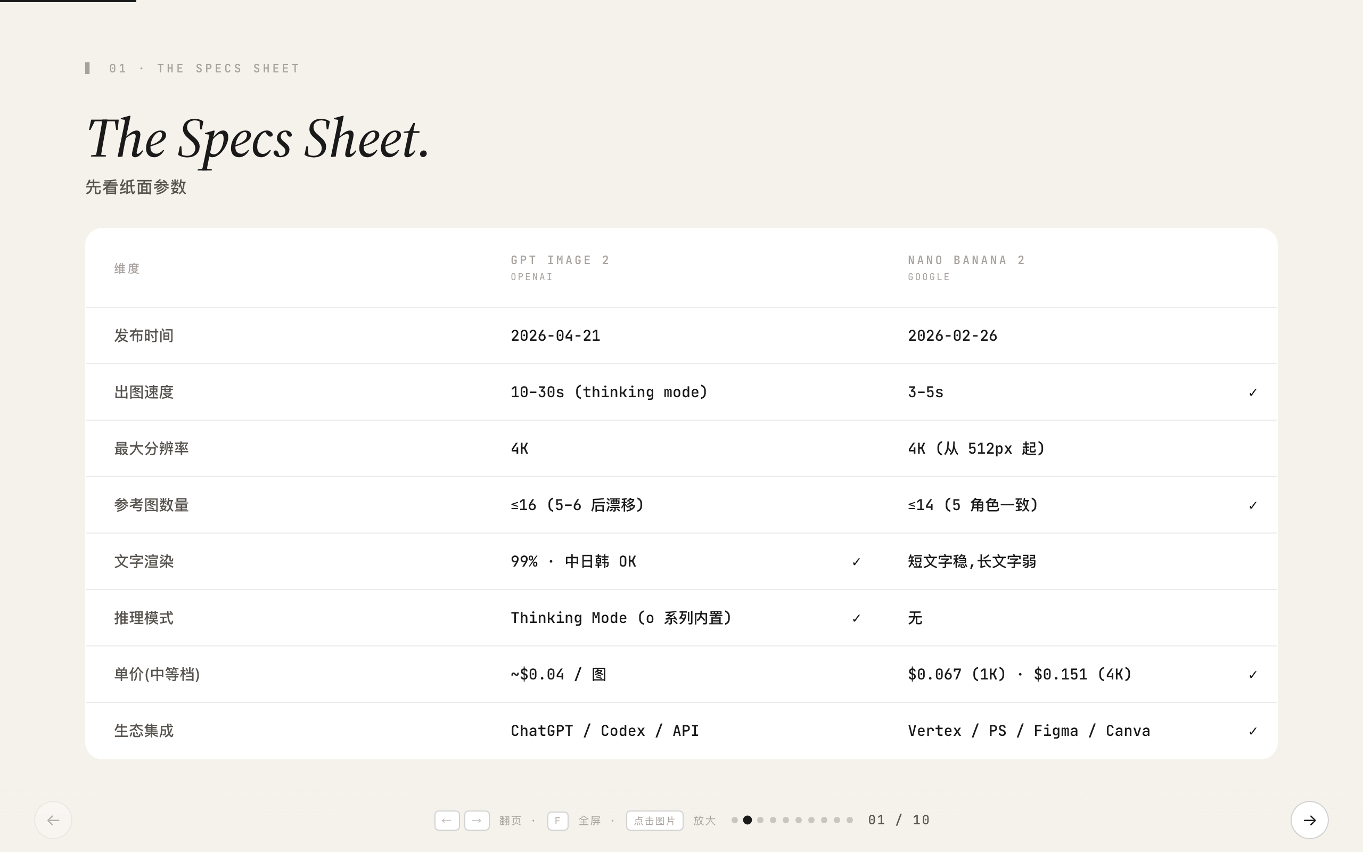The width and height of the screenshot is (1363, 852).
Task: Go back using the round left arrow button
Action: coord(53,820)
